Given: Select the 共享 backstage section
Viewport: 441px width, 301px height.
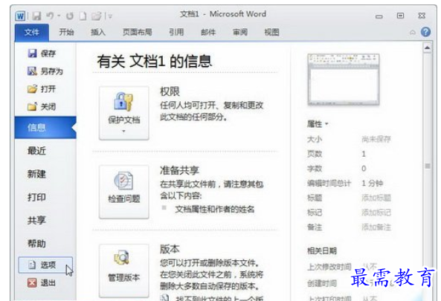Looking at the screenshot, I should 36,220.
